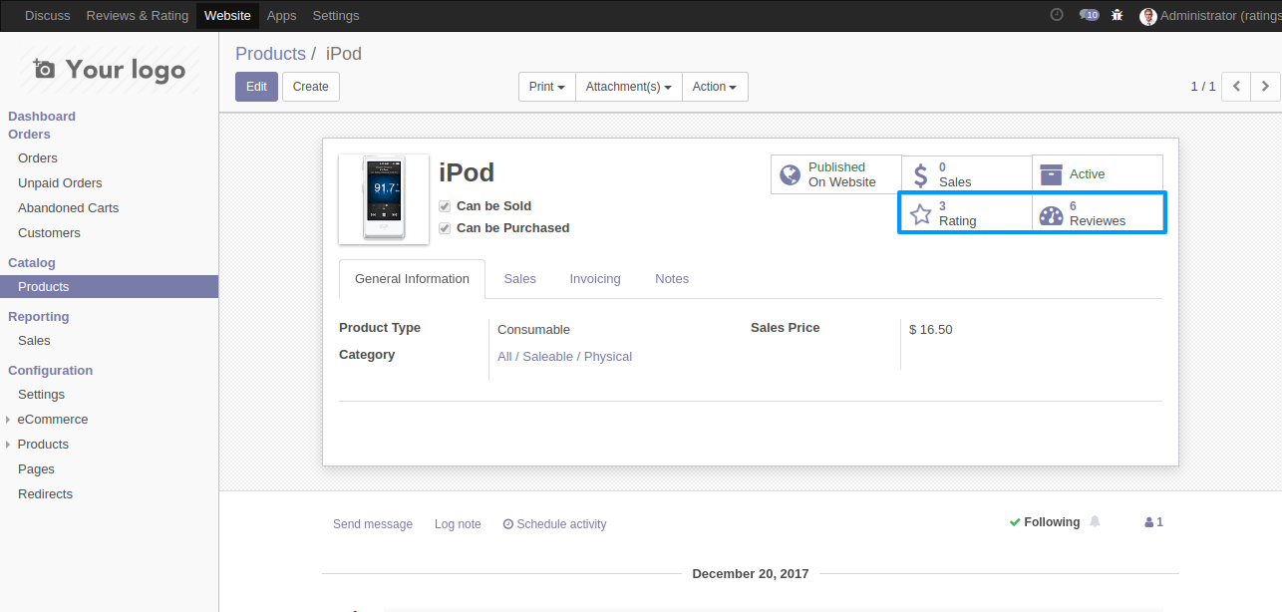This screenshot has height=612, width=1282.
Task: Open Abandoned Carts in sidebar
Action: tap(68, 208)
